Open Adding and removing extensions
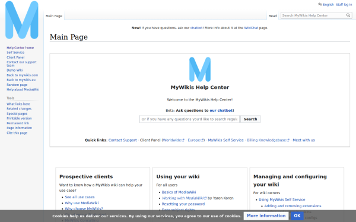 coord(293,206)
